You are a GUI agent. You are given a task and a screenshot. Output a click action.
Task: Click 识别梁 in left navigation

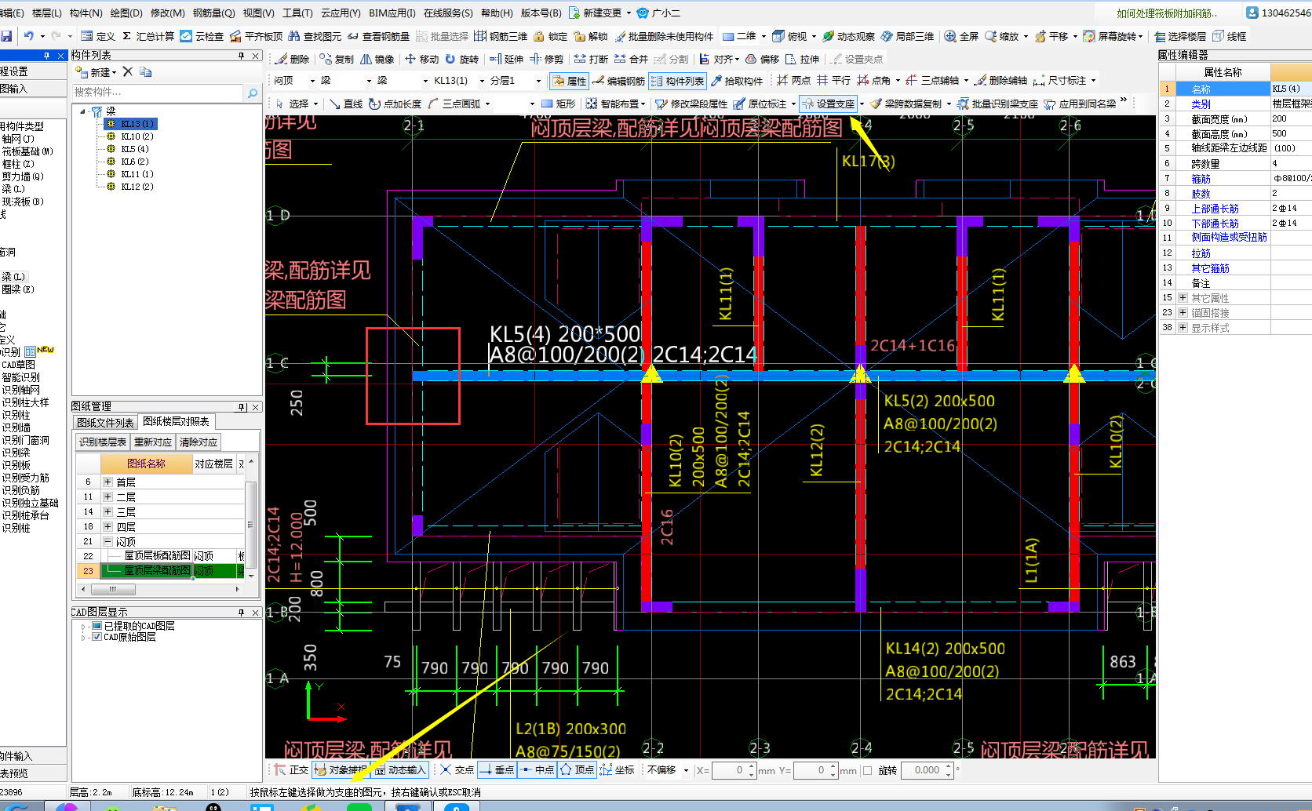[16, 453]
